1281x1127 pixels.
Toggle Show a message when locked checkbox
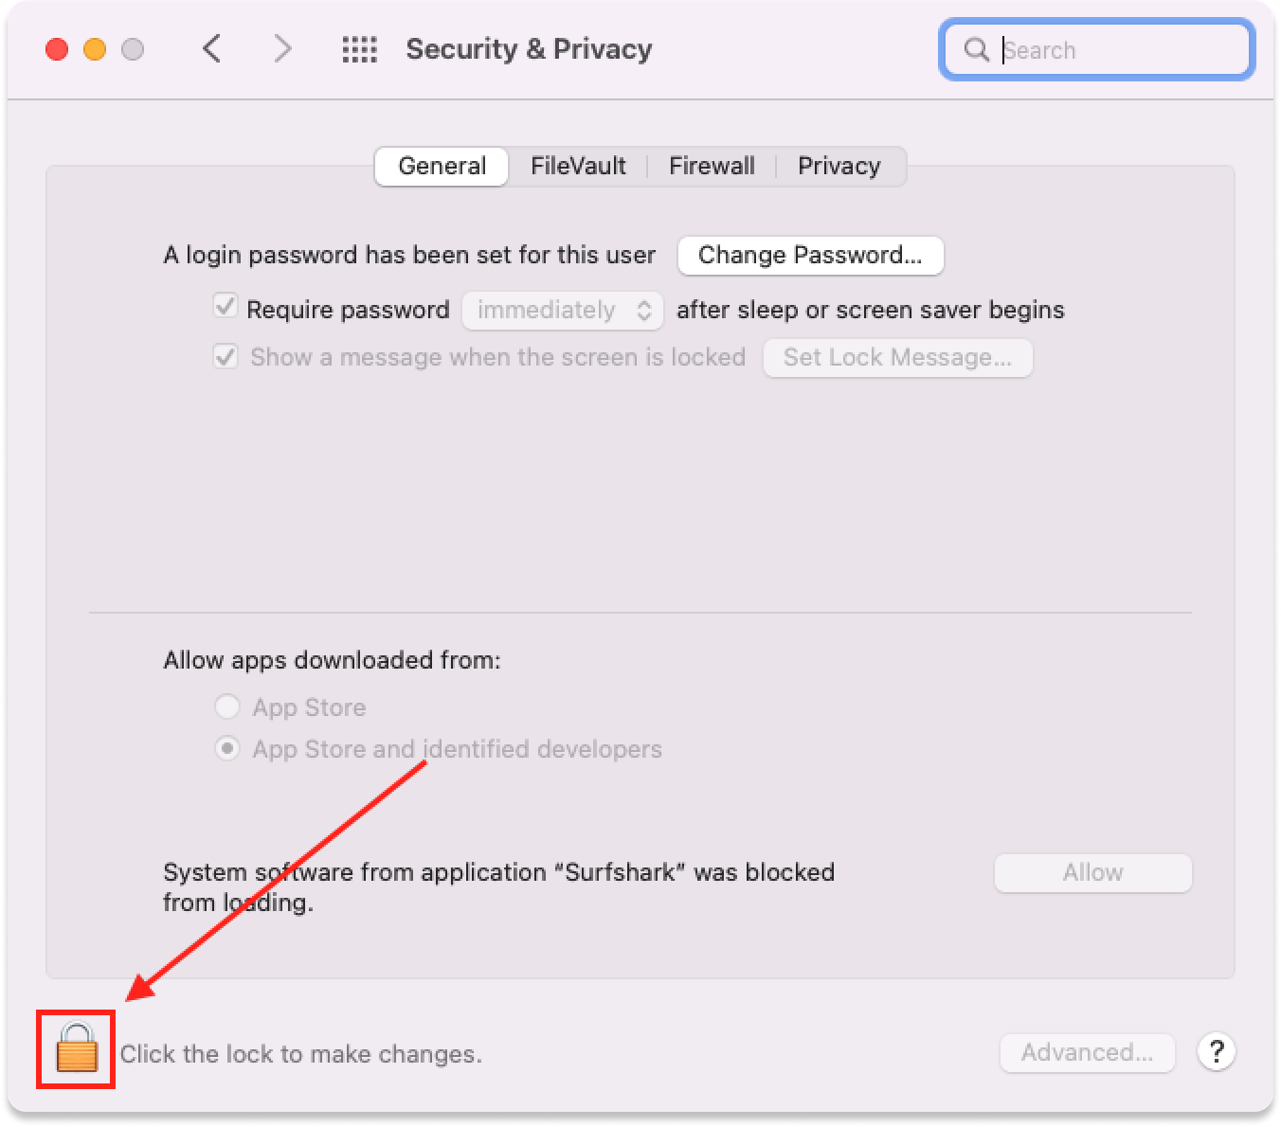226,357
